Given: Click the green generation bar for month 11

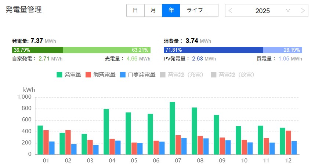Looking at the screenshot, I should coord(260,140).
